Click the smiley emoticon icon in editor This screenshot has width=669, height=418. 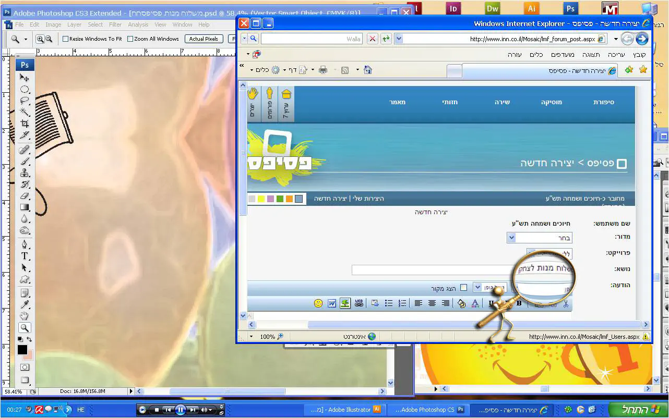(x=318, y=303)
